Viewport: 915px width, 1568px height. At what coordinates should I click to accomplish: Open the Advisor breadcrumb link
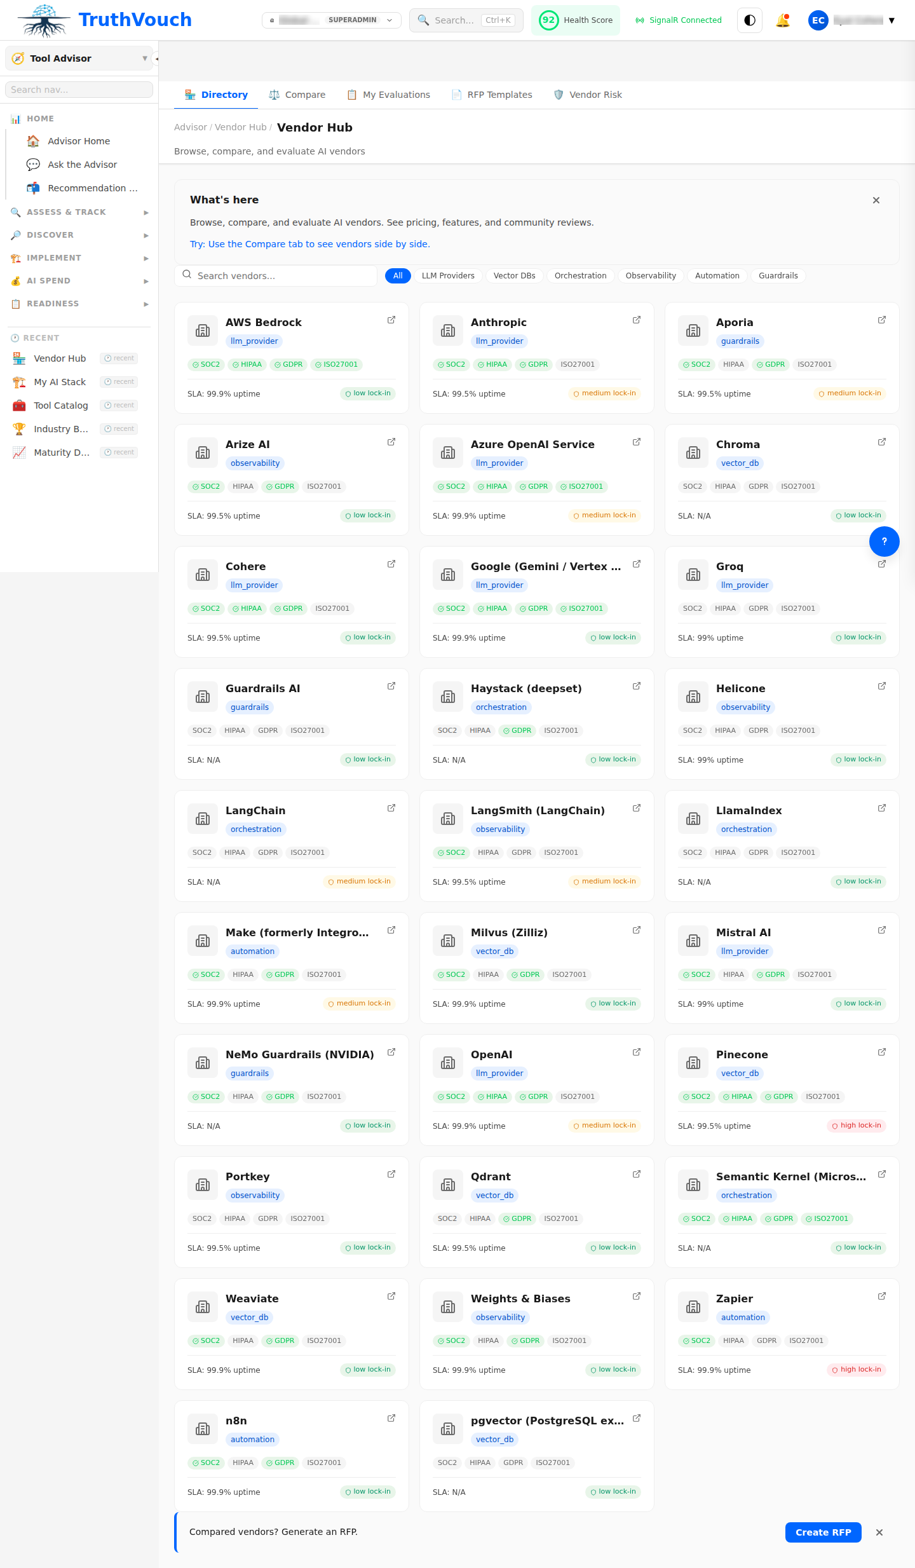point(191,127)
